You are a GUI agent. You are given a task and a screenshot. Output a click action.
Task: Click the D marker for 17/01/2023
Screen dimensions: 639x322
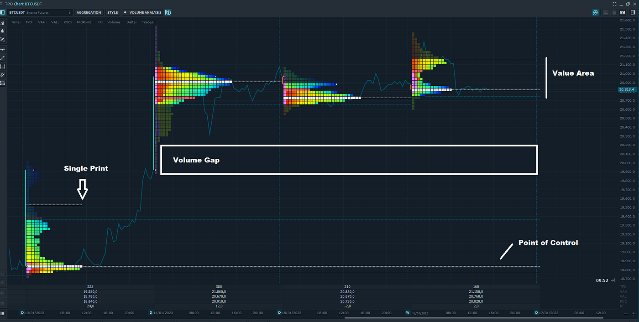point(537,313)
